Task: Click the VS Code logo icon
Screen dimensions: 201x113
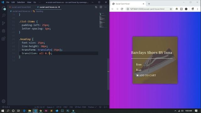Action: pos(3,2)
